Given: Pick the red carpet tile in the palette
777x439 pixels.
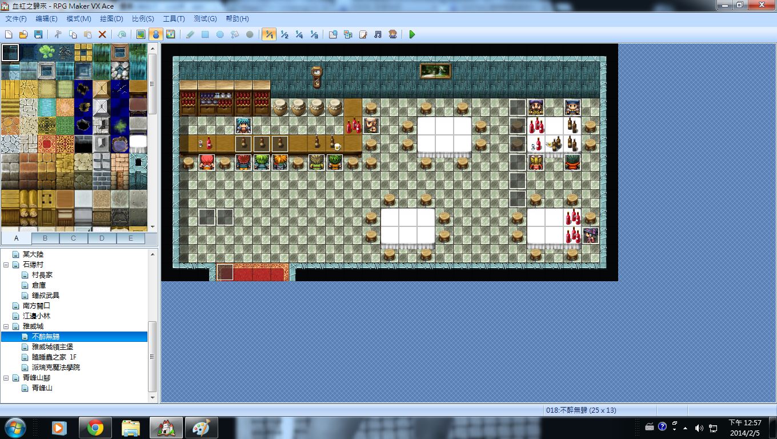Looking at the screenshot, I should [46, 144].
